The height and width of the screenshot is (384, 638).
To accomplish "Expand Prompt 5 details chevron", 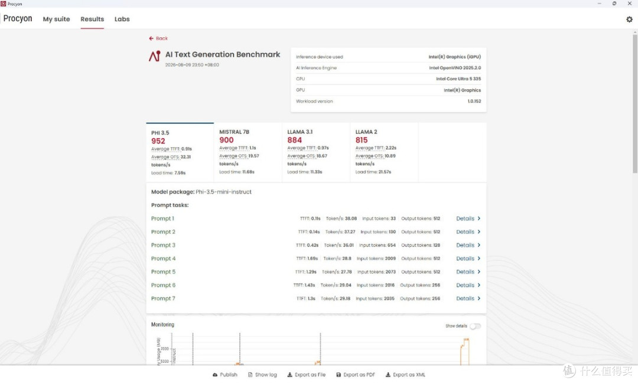I will (x=479, y=272).
